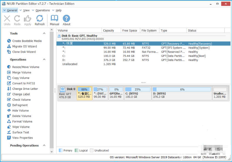
Task: Click the Delete Volume link
Action: 22,116
